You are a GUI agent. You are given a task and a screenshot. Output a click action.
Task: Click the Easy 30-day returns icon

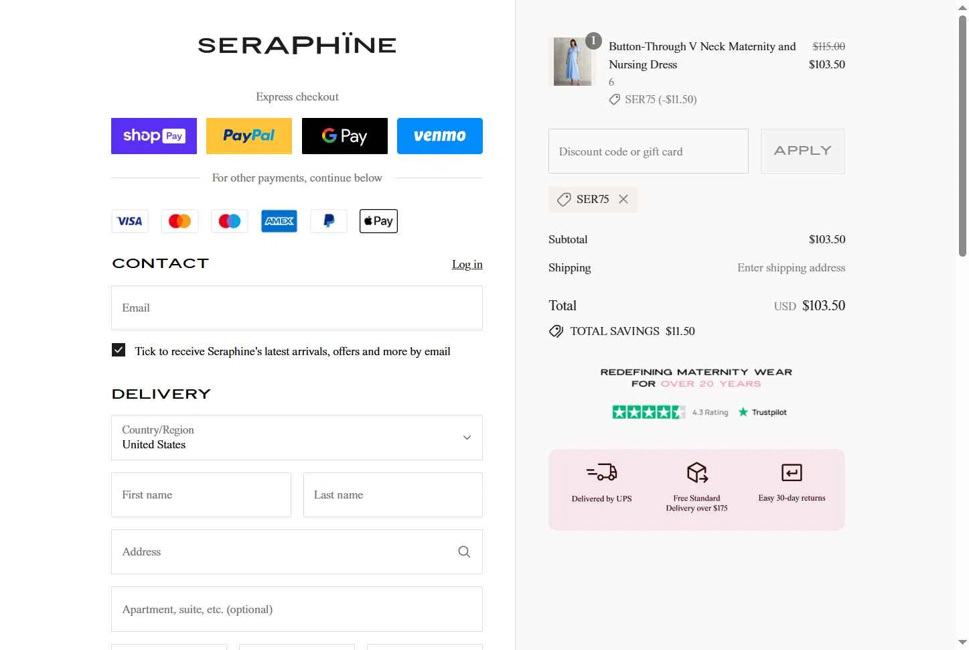(x=792, y=472)
